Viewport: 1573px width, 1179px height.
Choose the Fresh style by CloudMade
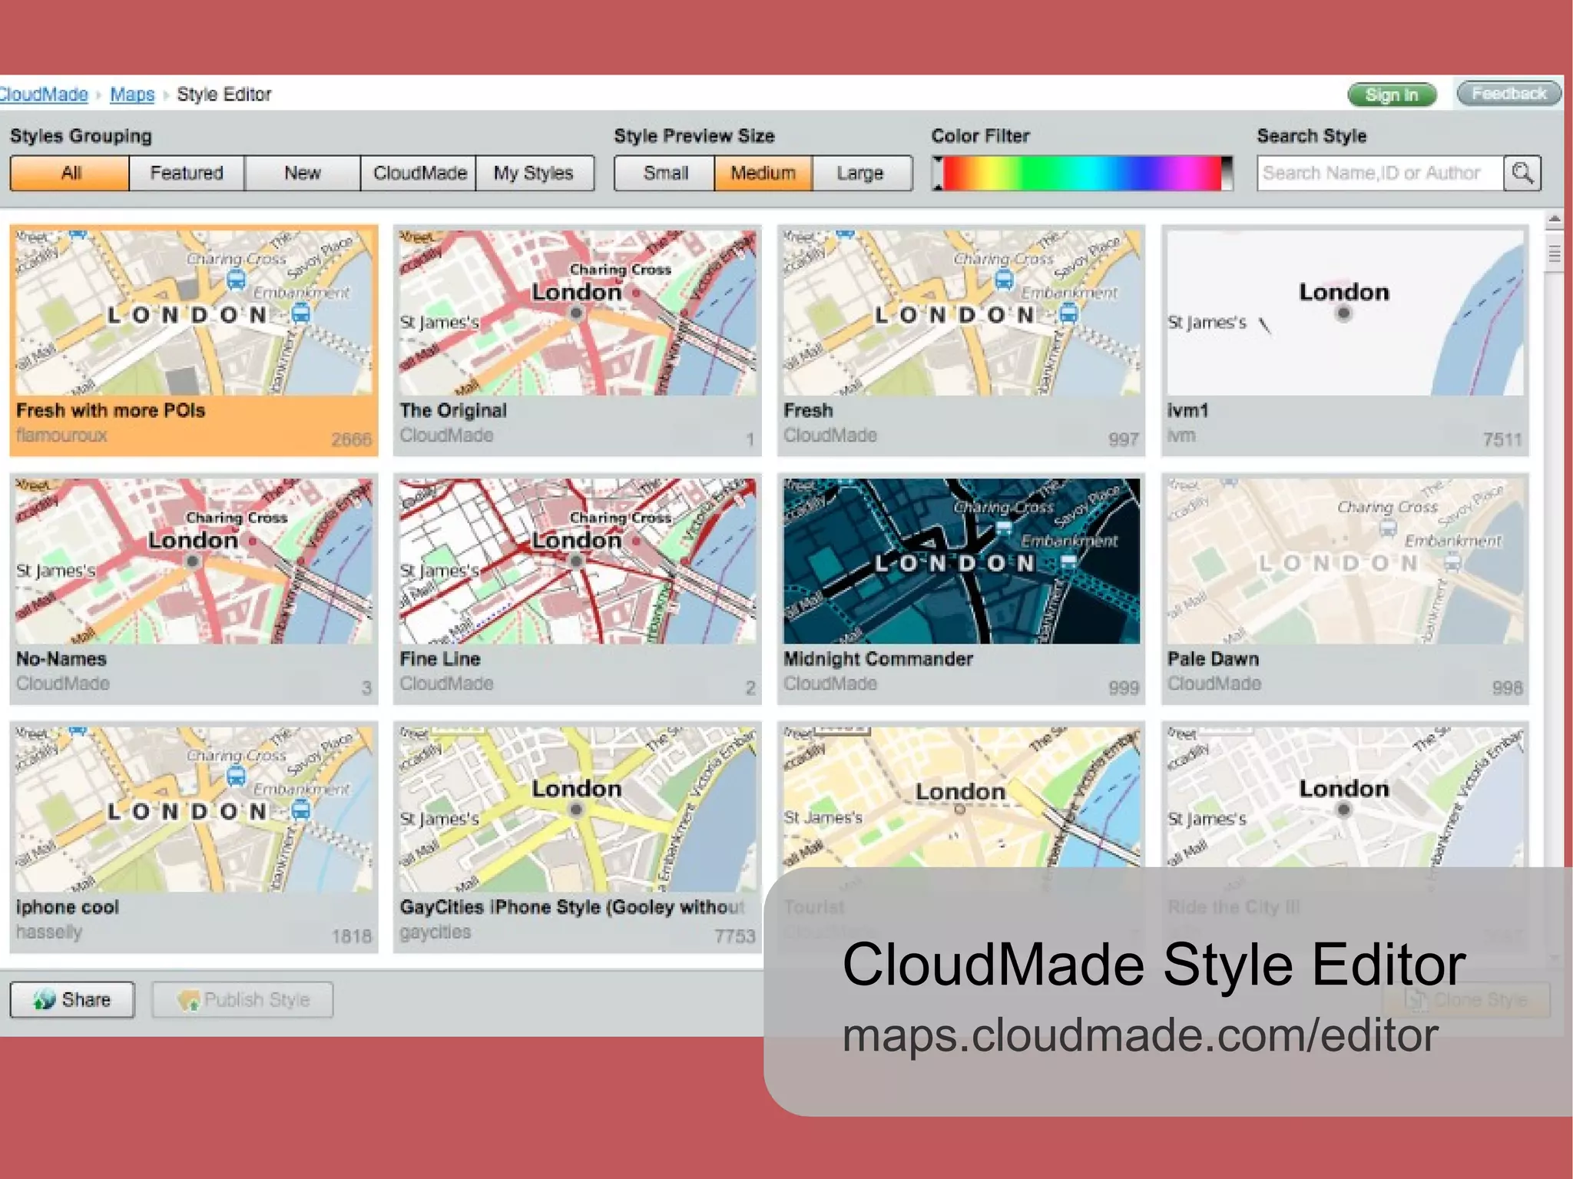pos(961,340)
